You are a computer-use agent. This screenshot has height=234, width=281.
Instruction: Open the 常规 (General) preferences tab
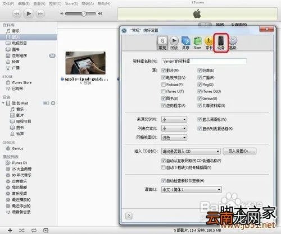click(162, 43)
